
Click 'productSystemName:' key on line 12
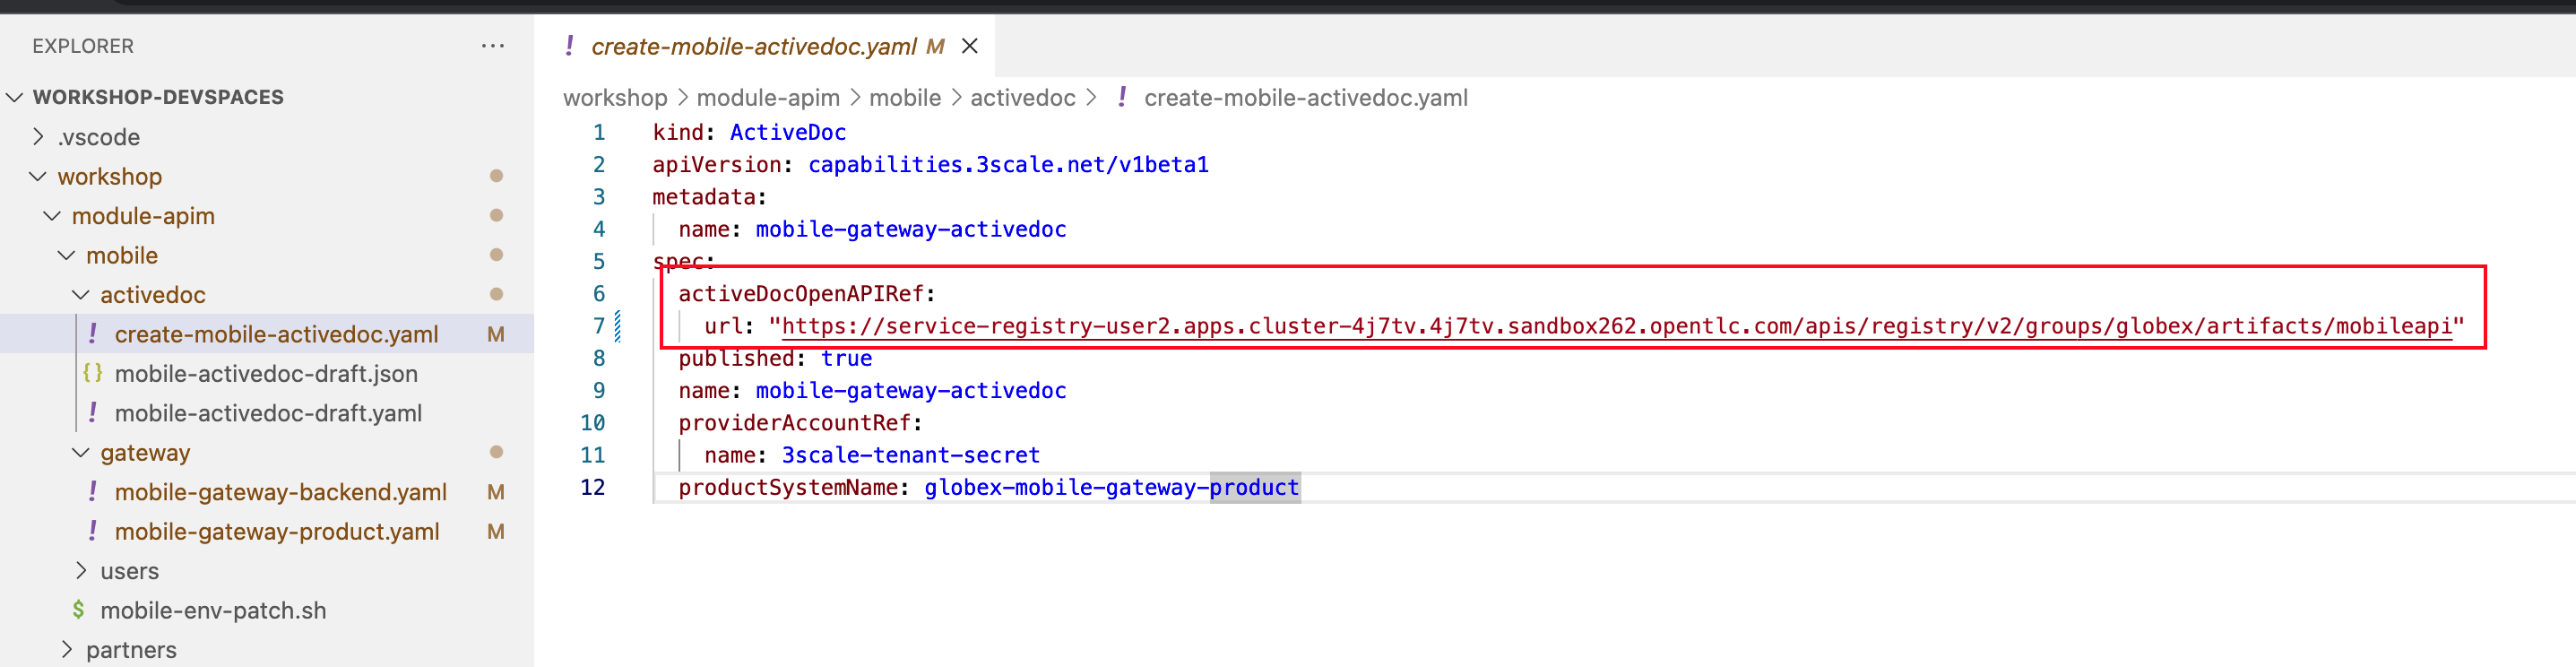pyautogui.click(x=794, y=487)
